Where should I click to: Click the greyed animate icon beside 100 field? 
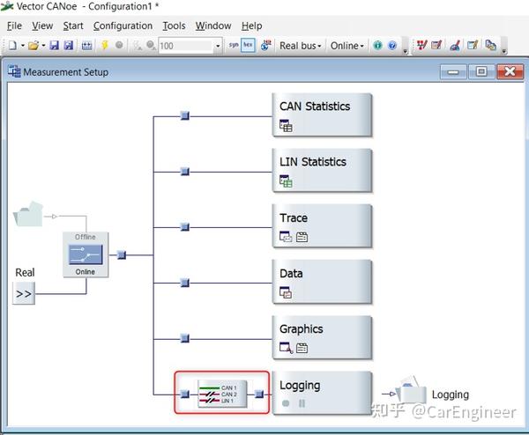click(x=151, y=46)
